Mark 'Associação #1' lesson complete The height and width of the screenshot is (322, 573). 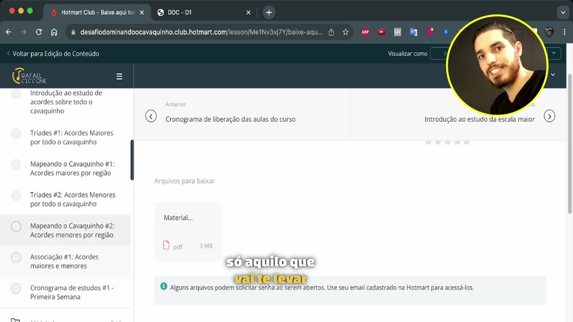point(16,258)
